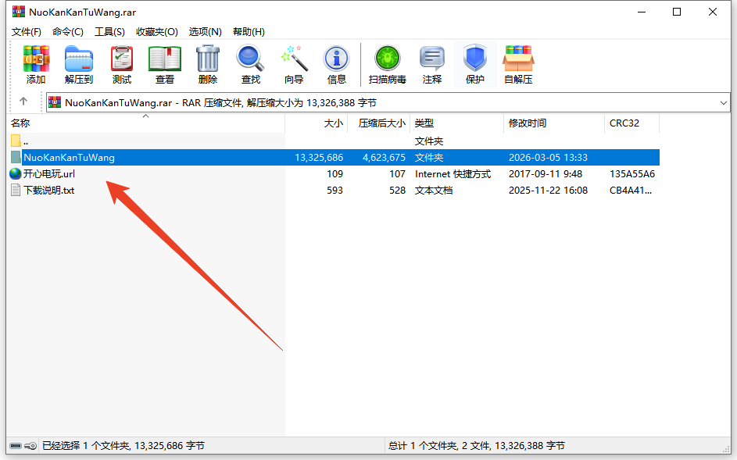Click the key icon in status bar
The width and height of the screenshot is (737, 460).
tap(31, 445)
